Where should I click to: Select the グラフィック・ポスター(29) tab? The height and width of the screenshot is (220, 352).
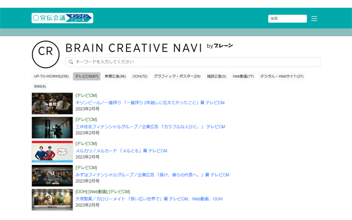(x=177, y=76)
